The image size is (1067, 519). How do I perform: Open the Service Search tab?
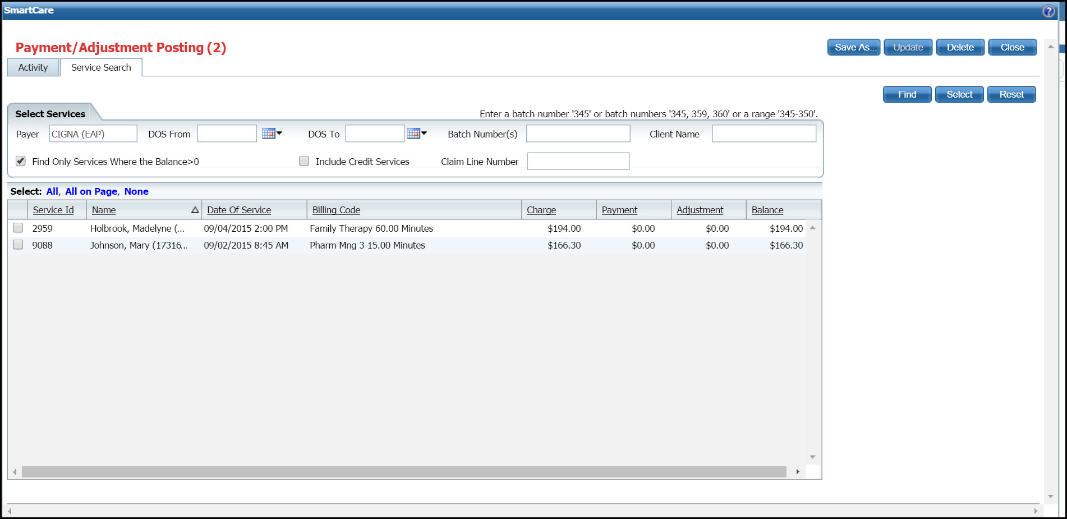(101, 67)
